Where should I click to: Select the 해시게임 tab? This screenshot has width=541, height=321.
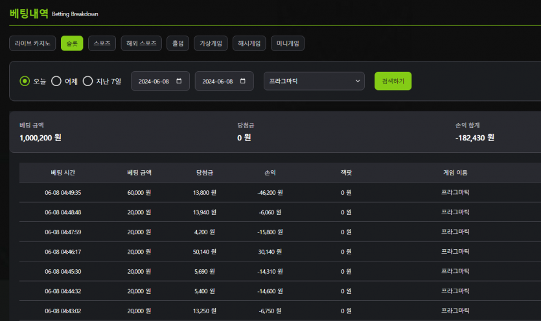(249, 43)
